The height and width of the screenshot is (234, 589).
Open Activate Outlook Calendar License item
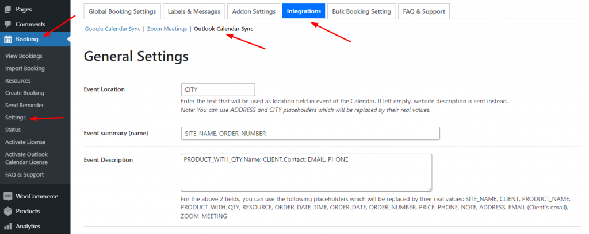point(26,158)
